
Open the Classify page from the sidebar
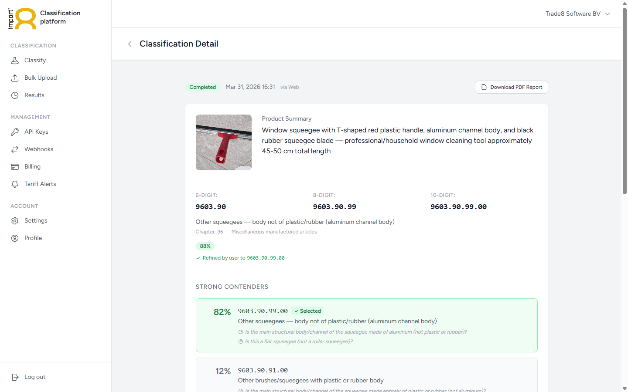pyautogui.click(x=34, y=60)
